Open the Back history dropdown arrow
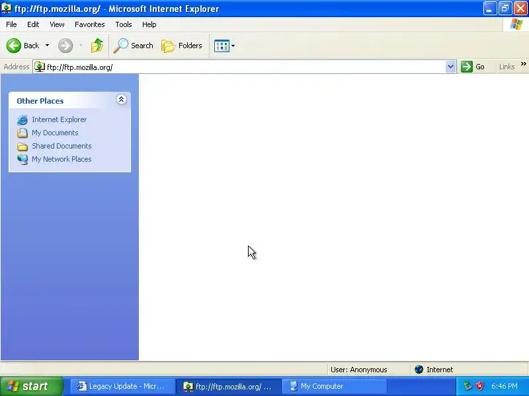529x396 pixels. tap(47, 46)
